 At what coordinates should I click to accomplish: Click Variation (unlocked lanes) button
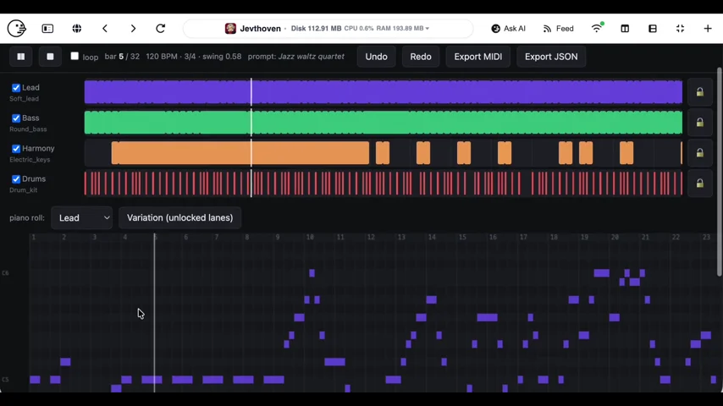tap(179, 217)
